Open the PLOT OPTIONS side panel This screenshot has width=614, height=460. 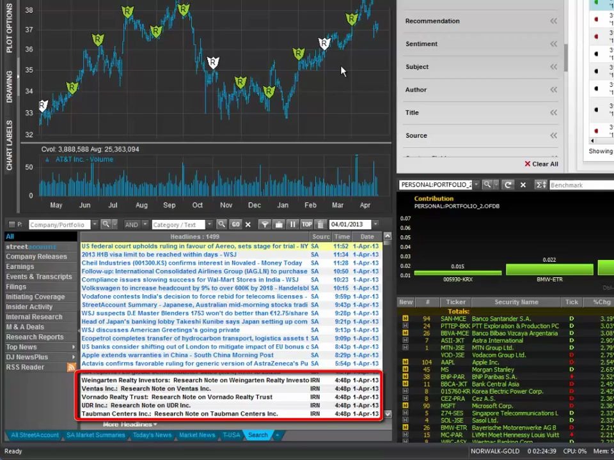pos(9,28)
